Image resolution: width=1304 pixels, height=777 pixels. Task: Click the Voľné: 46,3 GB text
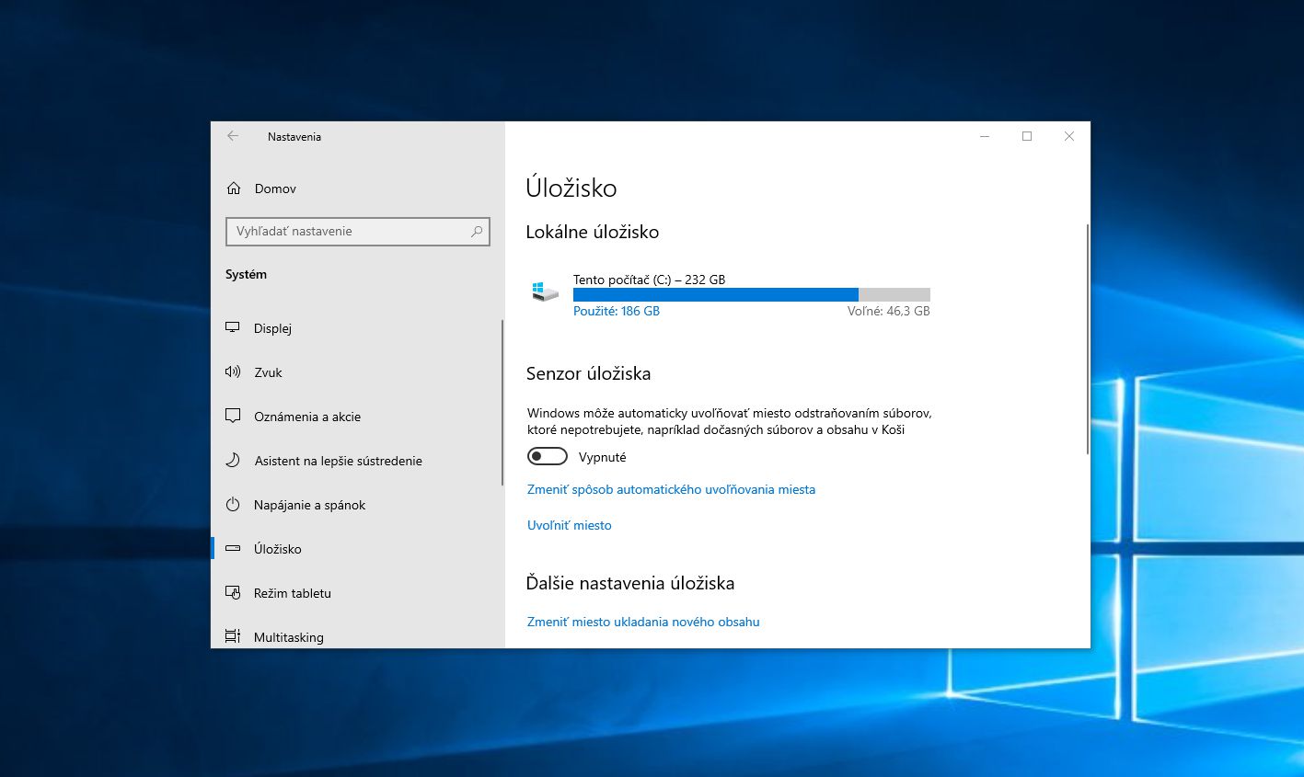(889, 312)
